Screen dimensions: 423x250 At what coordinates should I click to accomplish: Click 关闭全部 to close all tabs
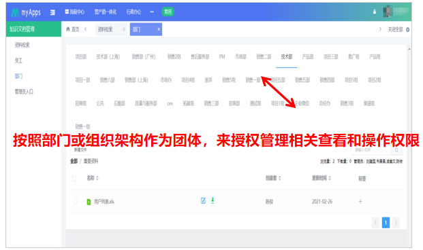tap(395, 29)
